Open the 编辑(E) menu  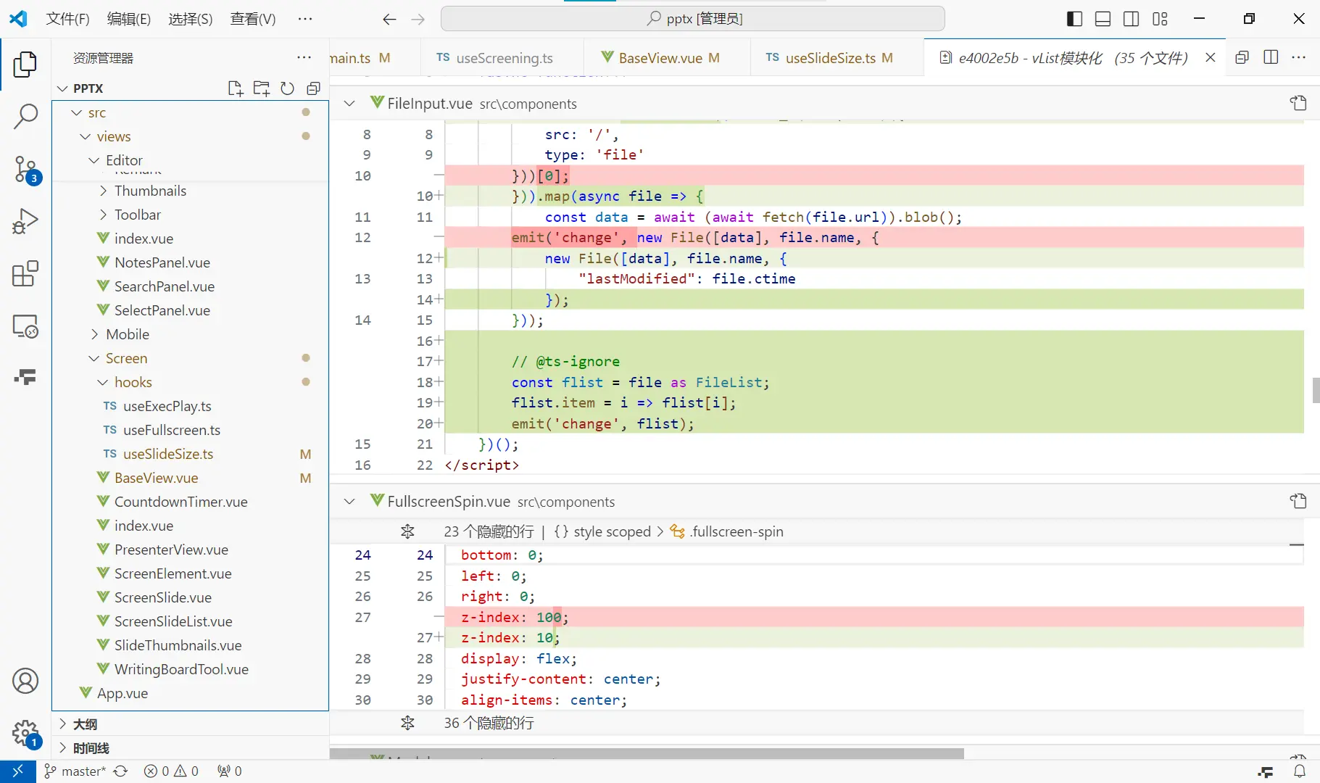129,19
